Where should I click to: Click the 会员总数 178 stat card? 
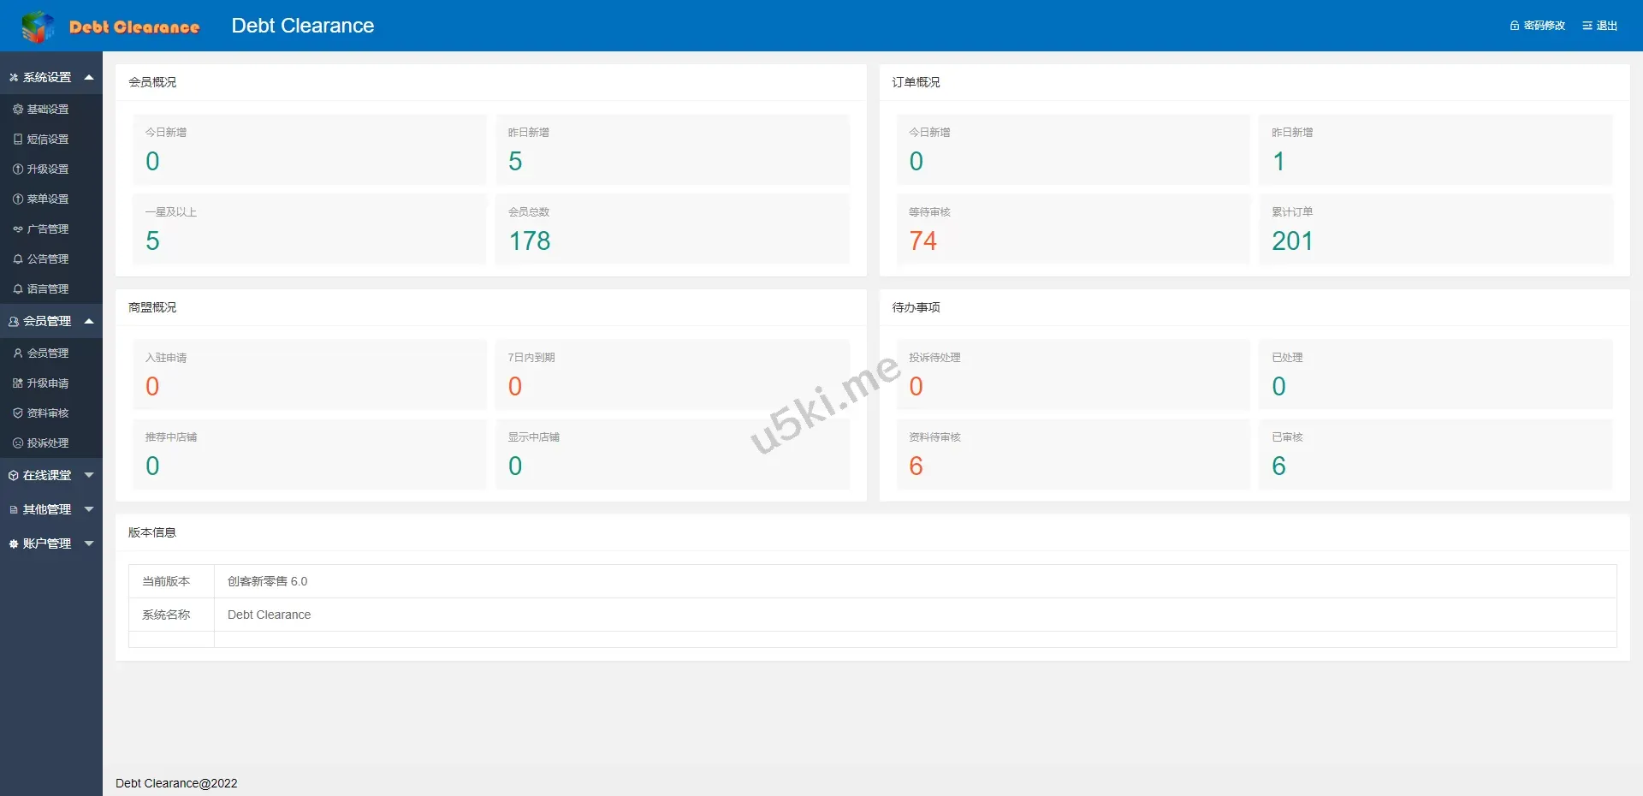673,229
